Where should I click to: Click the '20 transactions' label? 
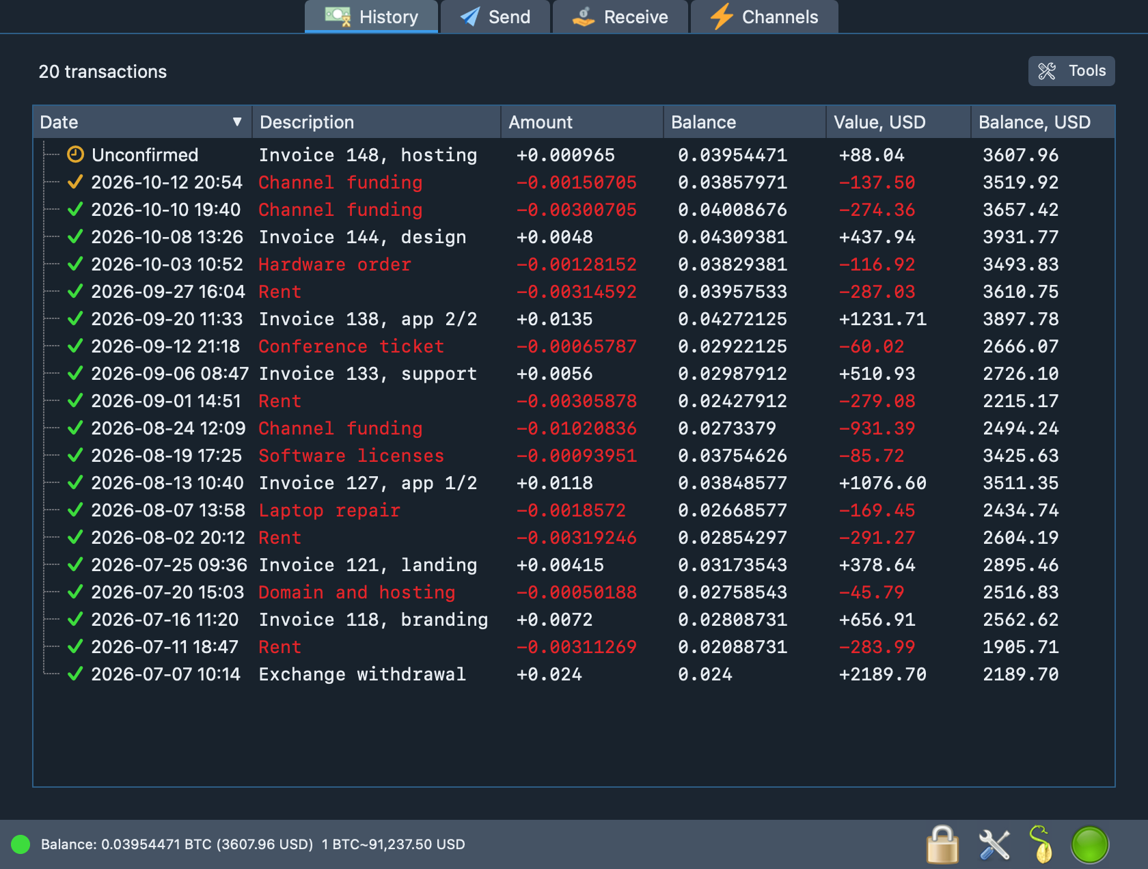point(102,72)
